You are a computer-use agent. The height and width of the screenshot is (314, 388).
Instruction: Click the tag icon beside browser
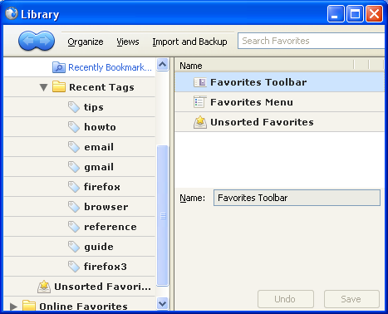[x=74, y=207]
